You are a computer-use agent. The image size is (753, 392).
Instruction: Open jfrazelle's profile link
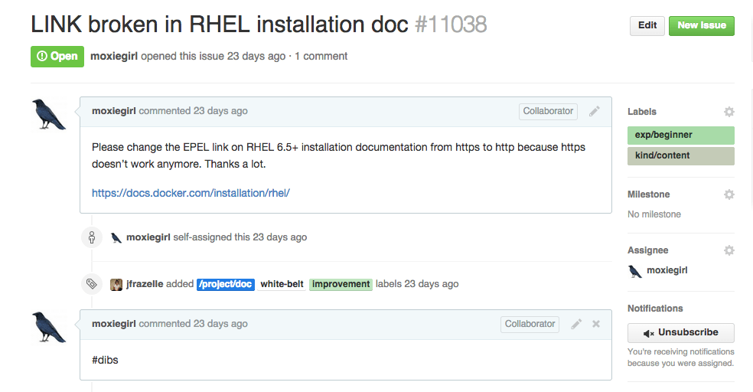[x=145, y=284]
